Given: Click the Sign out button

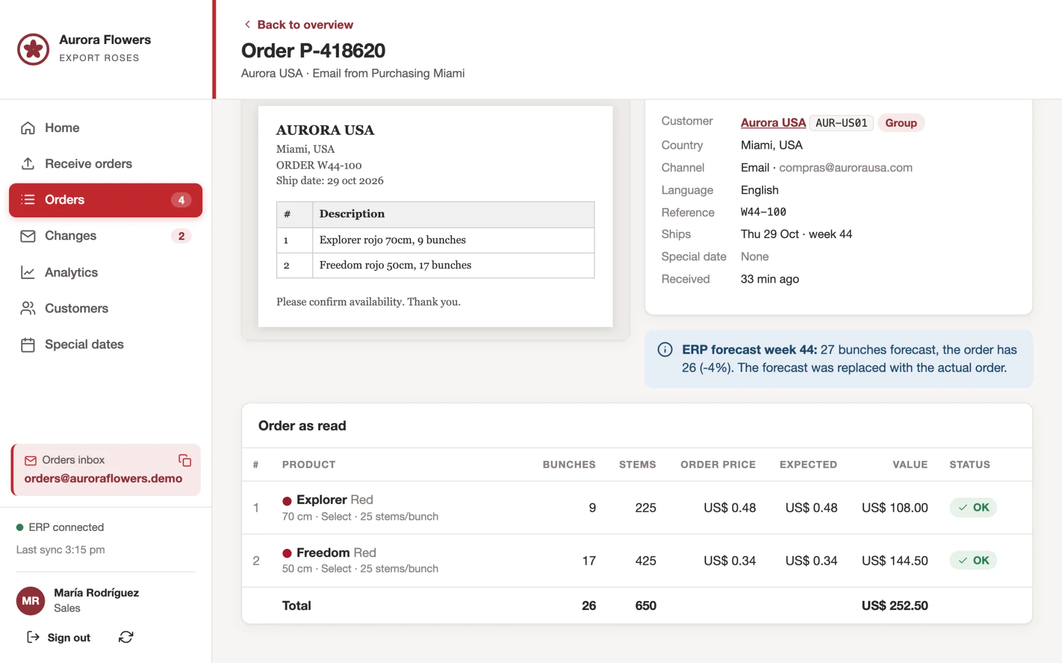Looking at the screenshot, I should coord(58,638).
